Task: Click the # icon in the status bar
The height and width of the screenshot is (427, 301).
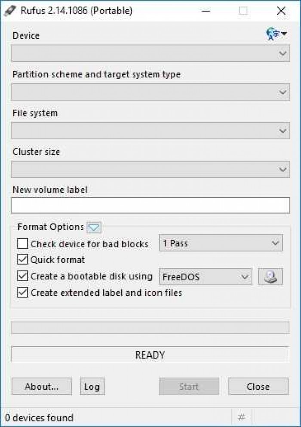Action: click(x=242, y=417)
